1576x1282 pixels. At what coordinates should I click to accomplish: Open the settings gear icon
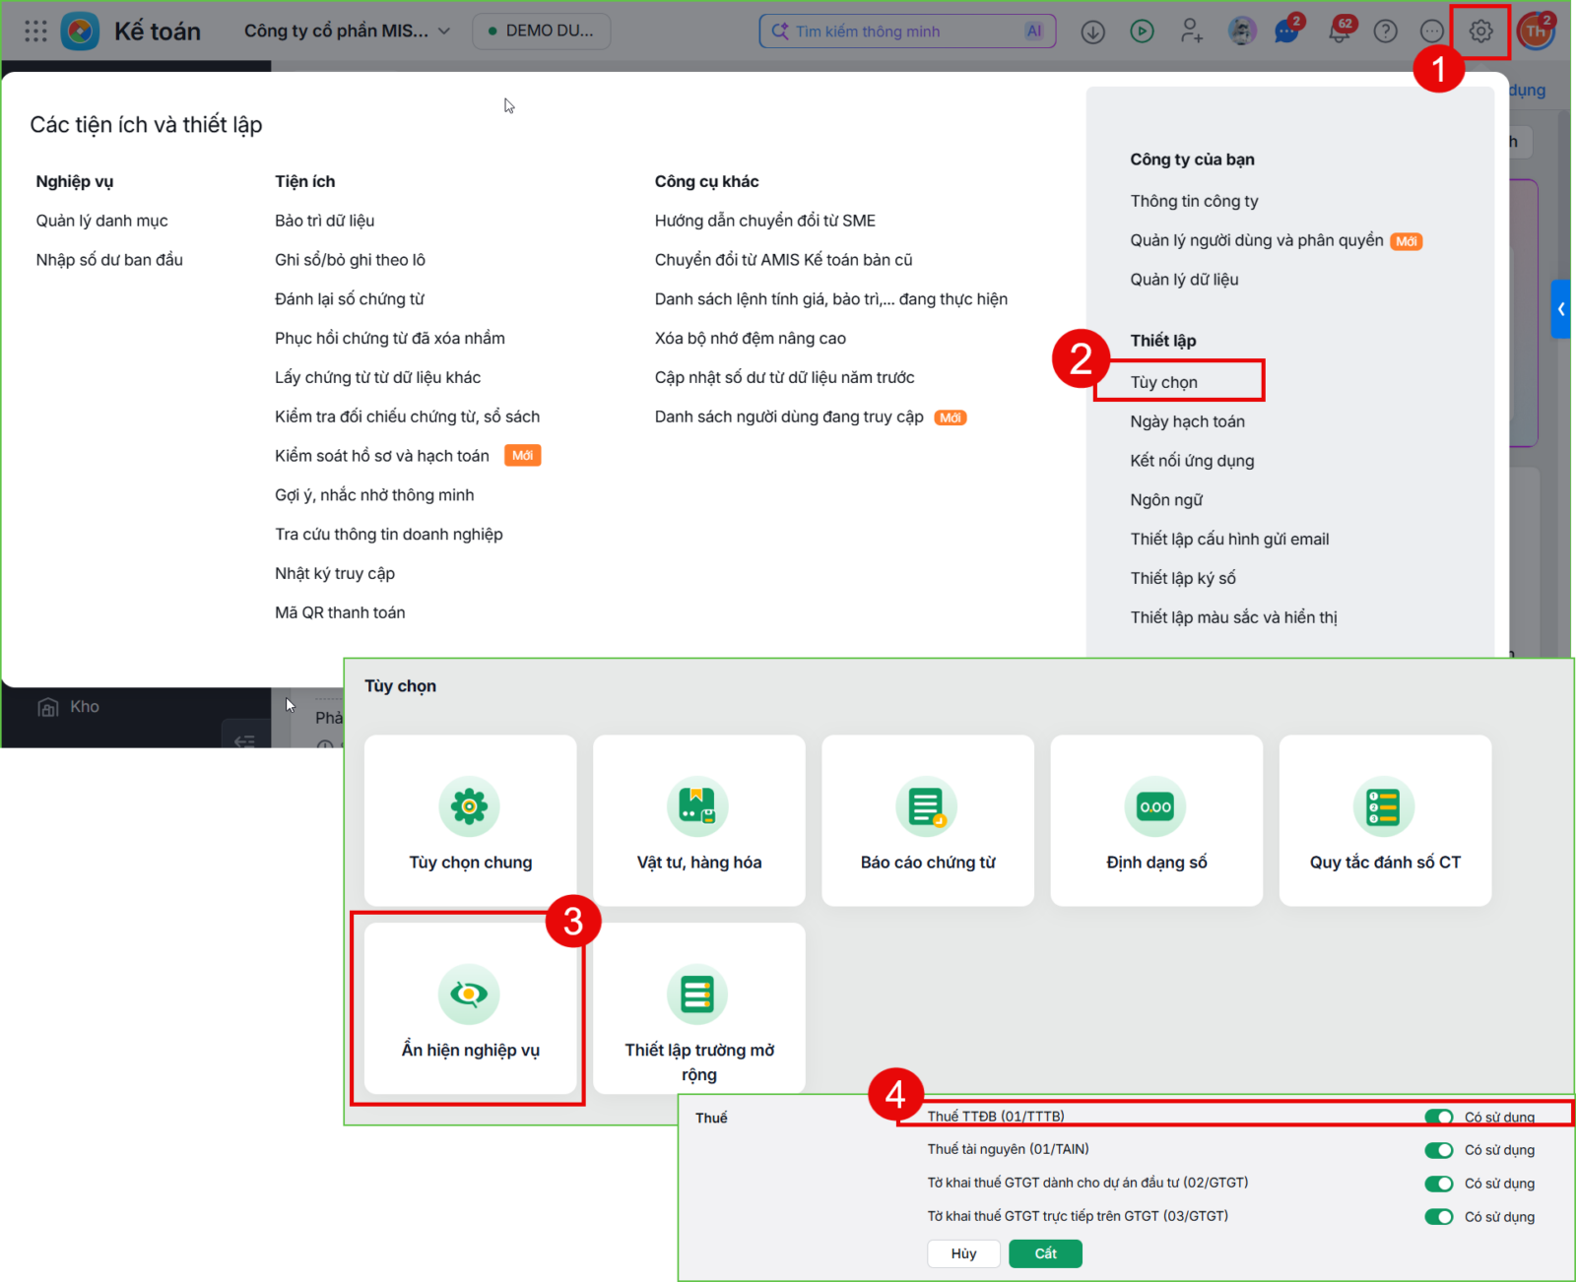coord(1480,32)
